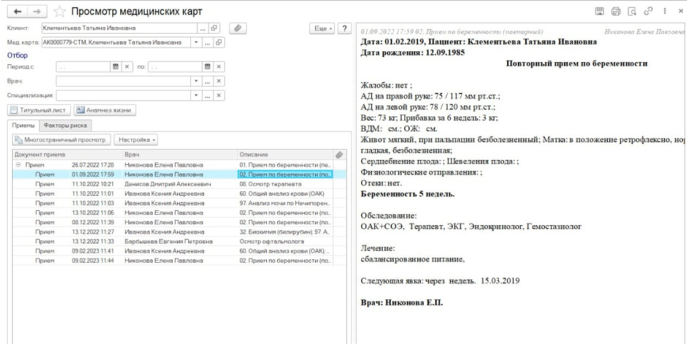Screen dimensions: 687x349
Task: Click the paperclip attachments button
Action: (237, 28)
